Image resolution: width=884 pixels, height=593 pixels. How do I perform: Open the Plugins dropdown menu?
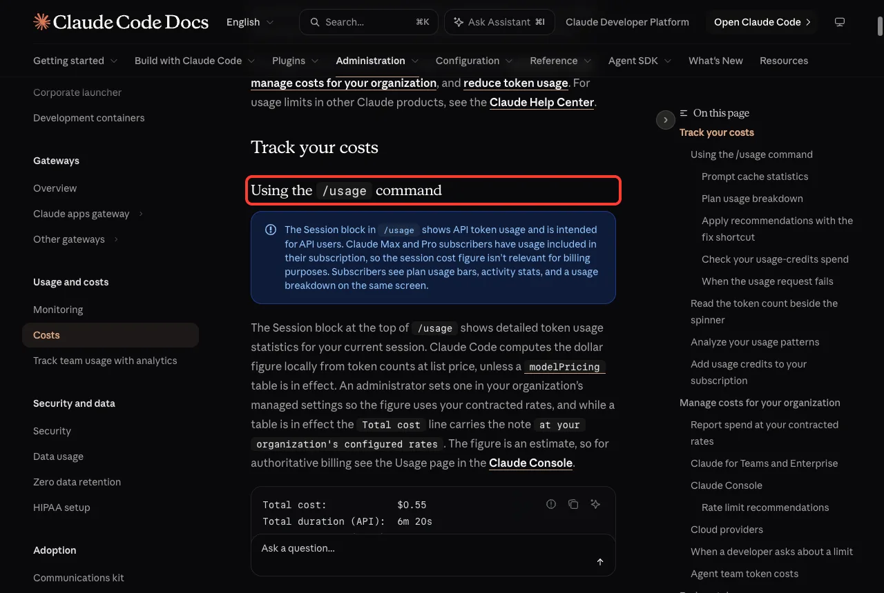[x=296, y=61]
